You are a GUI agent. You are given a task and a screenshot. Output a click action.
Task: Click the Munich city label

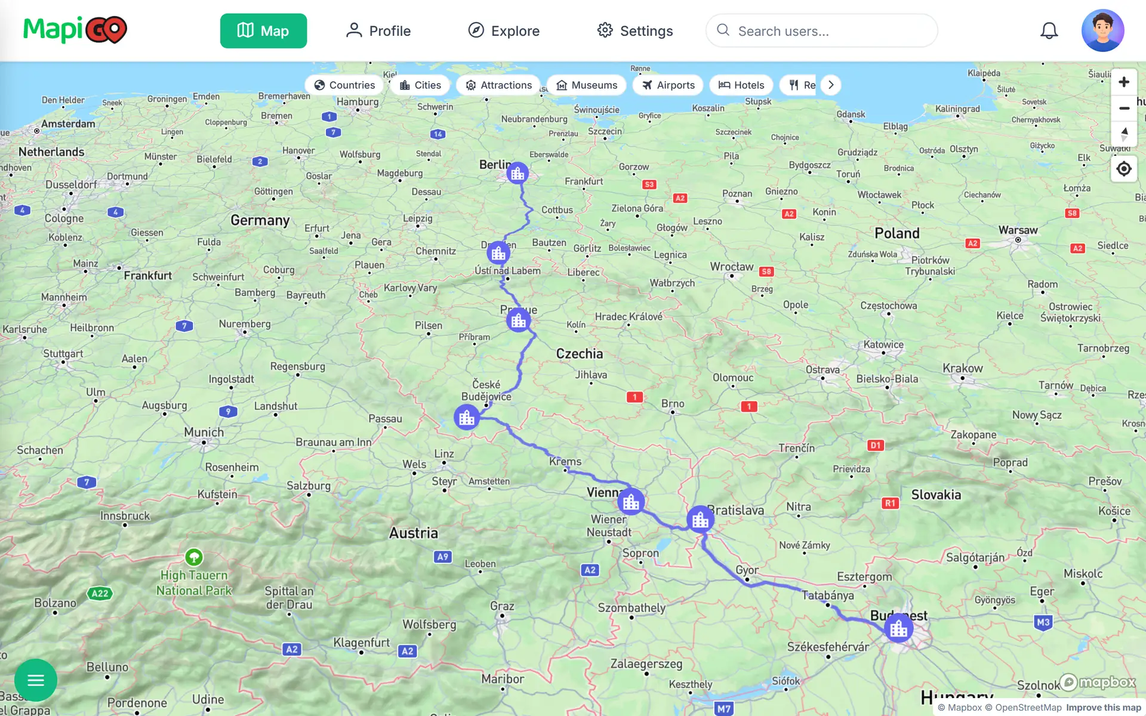tap(204, 433)
